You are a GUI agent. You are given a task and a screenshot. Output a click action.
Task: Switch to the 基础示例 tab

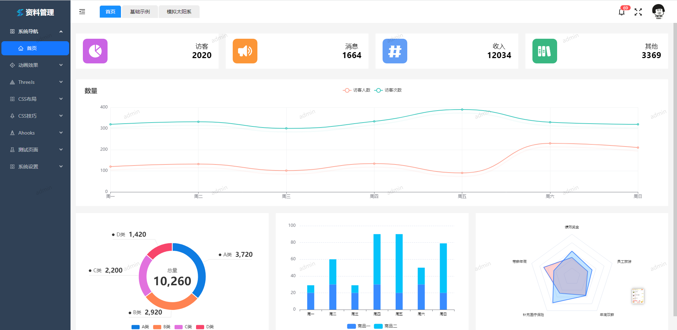140,12
